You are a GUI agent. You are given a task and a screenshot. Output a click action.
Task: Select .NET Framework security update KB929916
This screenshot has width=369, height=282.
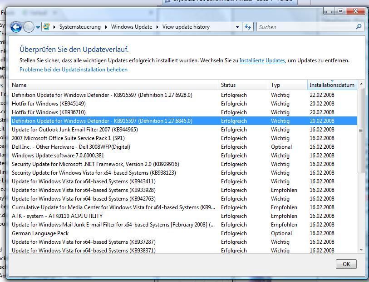click(x=184, y=164)
